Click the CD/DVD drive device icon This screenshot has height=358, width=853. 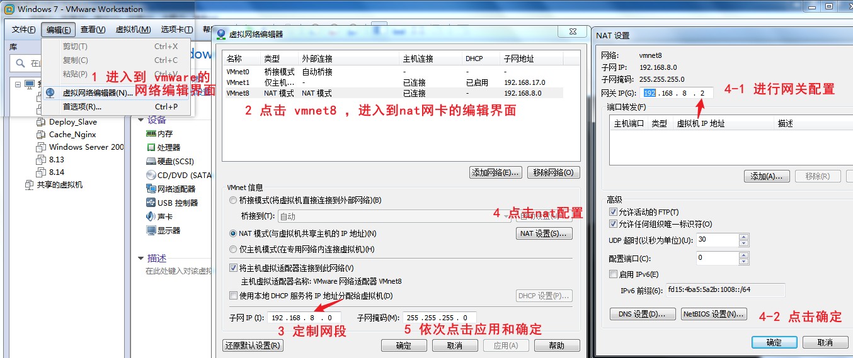coord(151,175)
